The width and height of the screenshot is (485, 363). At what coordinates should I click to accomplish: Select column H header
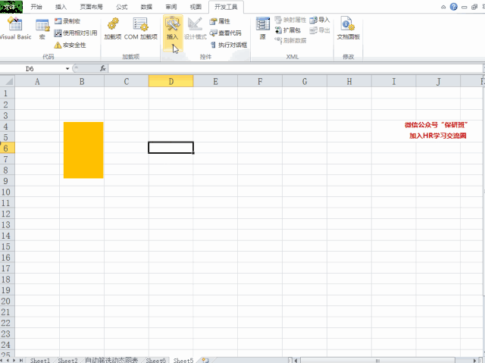(349, 81)
